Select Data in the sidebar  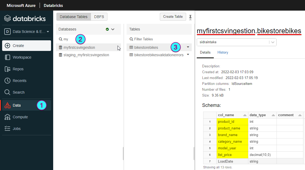coord(26,105)
